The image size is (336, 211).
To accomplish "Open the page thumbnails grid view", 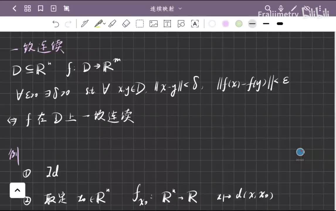I will tap(28, 8).
